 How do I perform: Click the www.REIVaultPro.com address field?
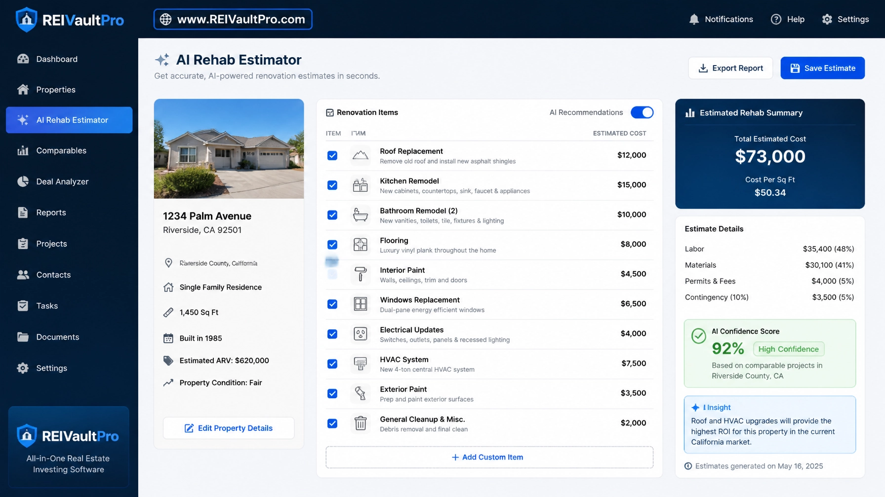[233, 19]
